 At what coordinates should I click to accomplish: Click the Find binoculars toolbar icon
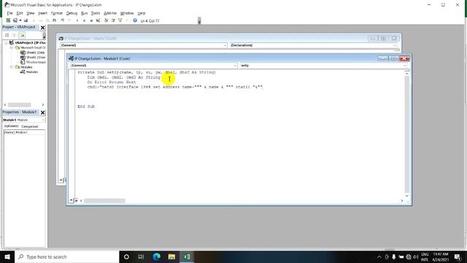tap(55, 20)
